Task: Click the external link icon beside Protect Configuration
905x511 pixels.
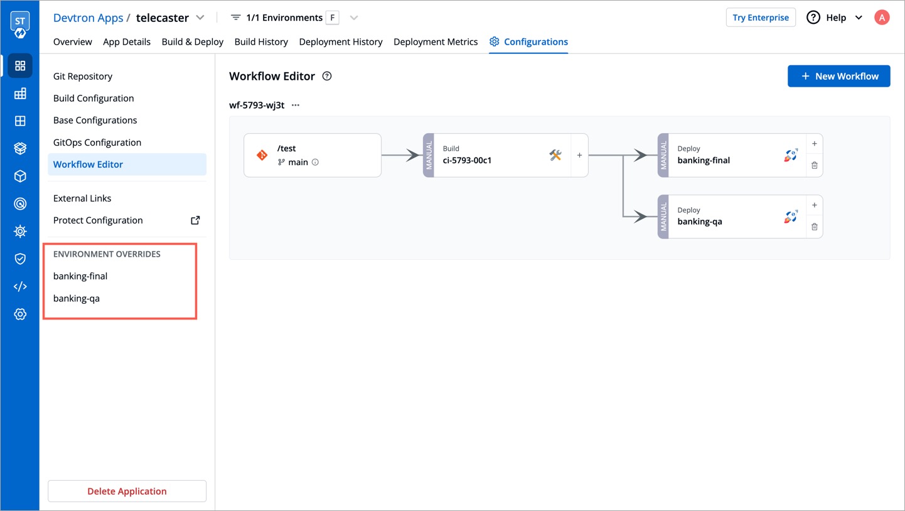Action: click(x=195, y=220)
